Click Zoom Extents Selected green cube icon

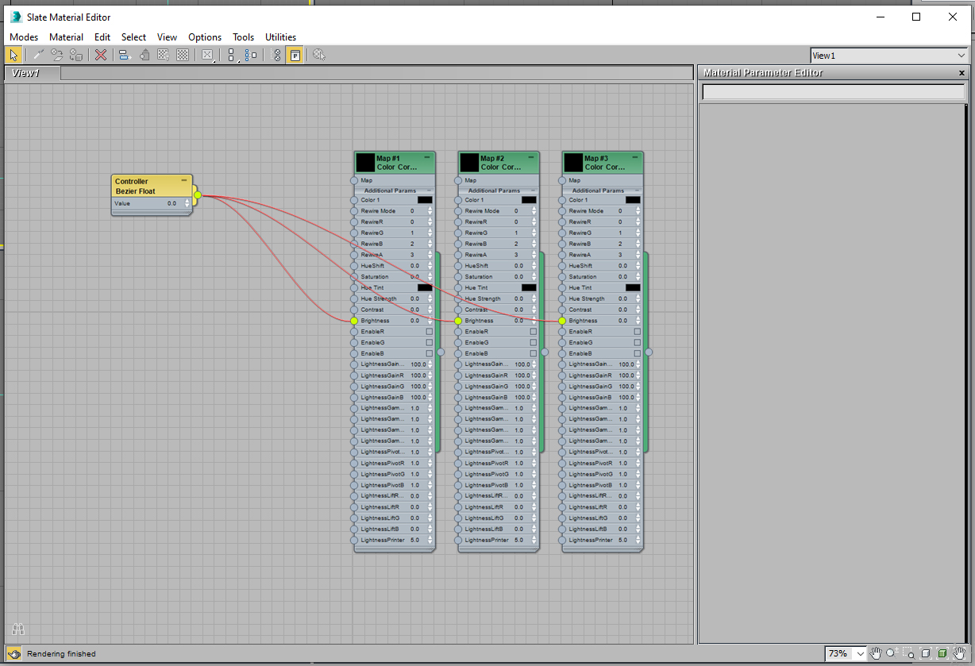(x=942, y=653)
